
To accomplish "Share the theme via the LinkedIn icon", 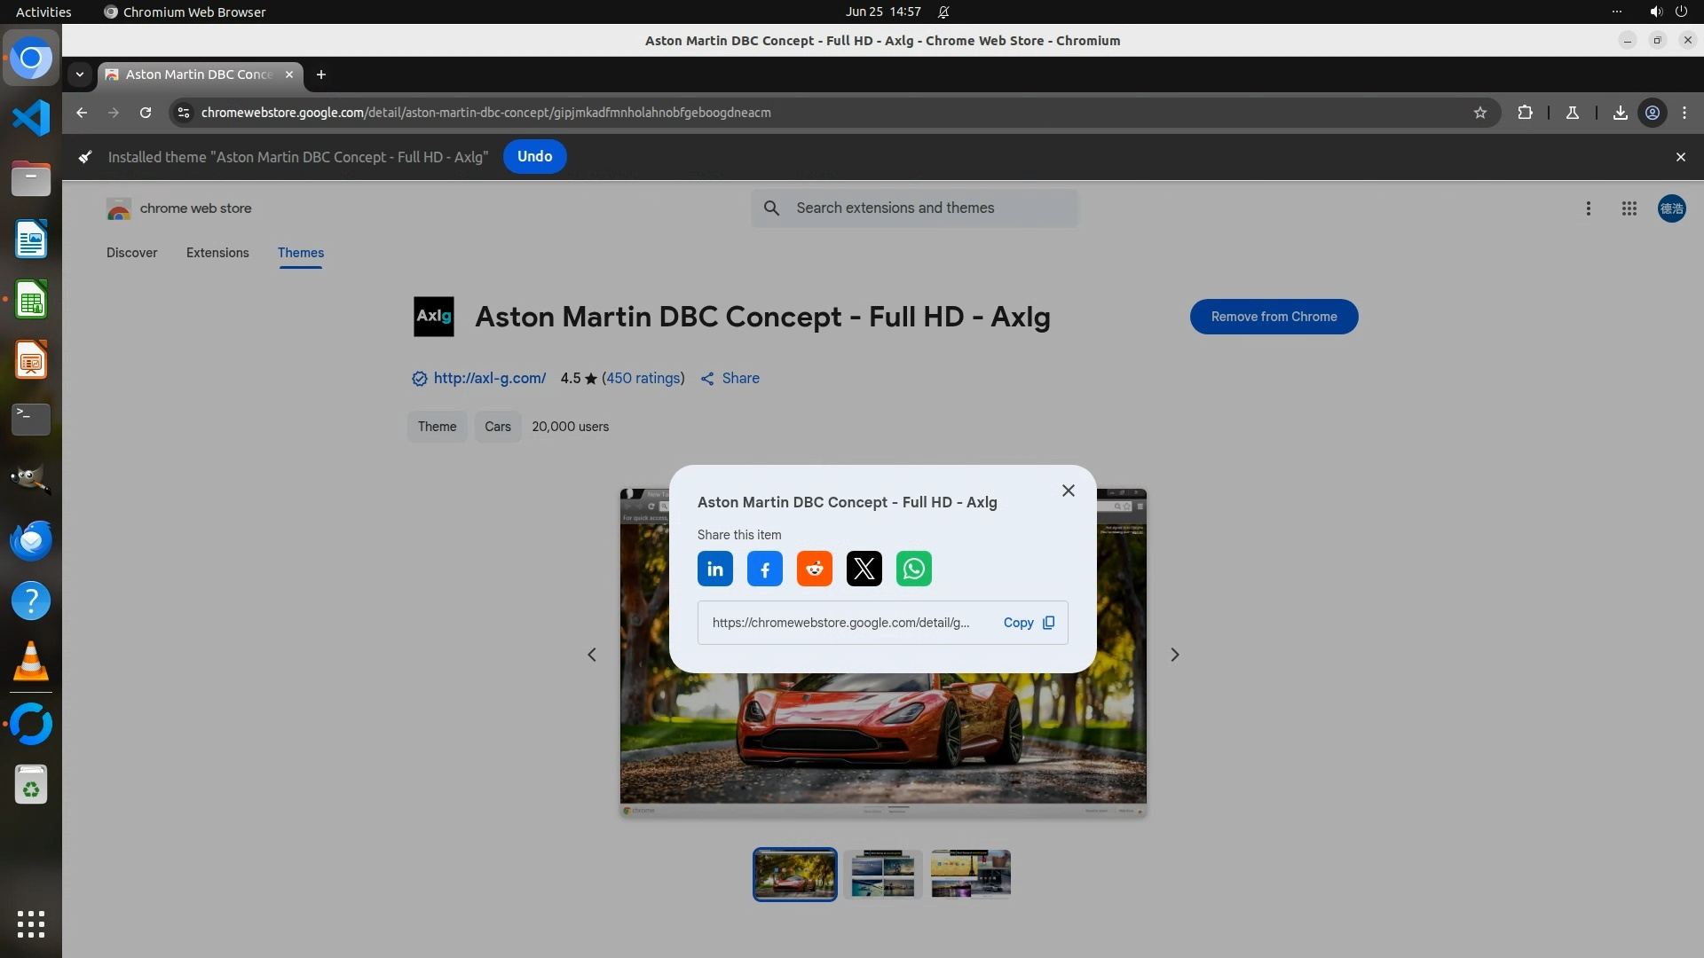I will (714, 569).
